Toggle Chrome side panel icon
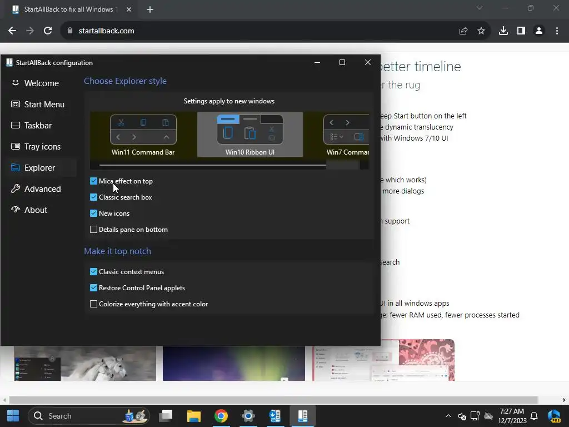Screen dimensions: 569x427 click(521, 31)
